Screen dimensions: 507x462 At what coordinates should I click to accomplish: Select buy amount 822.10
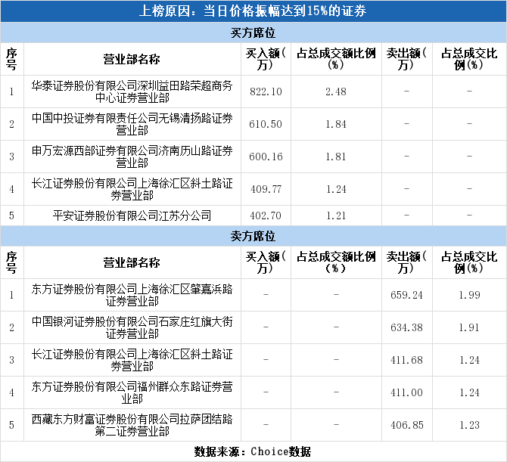point(266,91)
